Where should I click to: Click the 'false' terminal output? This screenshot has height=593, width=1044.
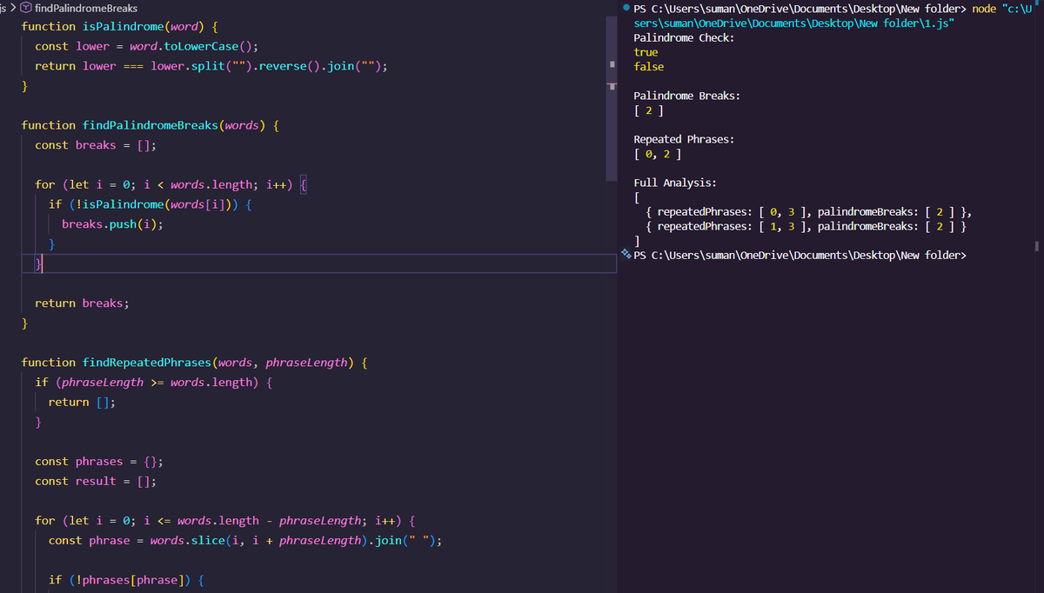point(649,67)
